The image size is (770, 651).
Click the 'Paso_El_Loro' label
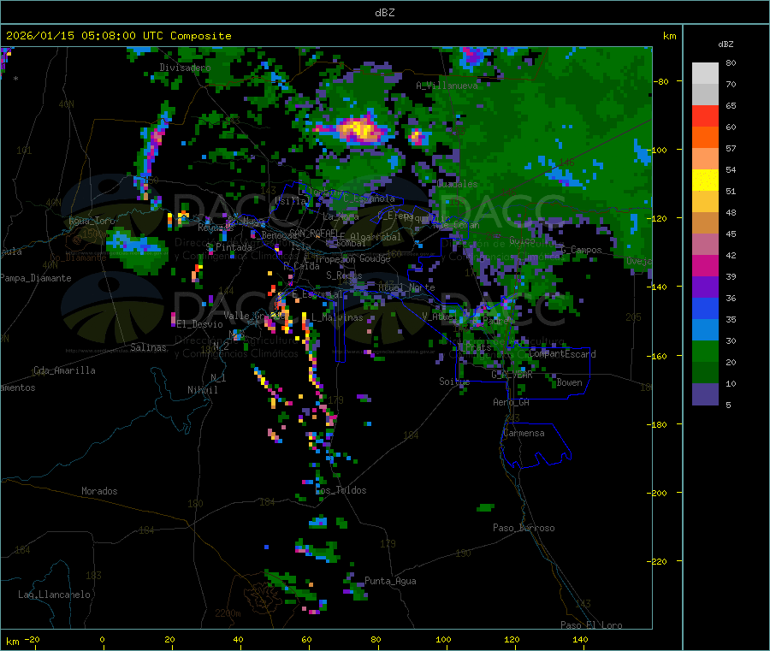(591, 625)
